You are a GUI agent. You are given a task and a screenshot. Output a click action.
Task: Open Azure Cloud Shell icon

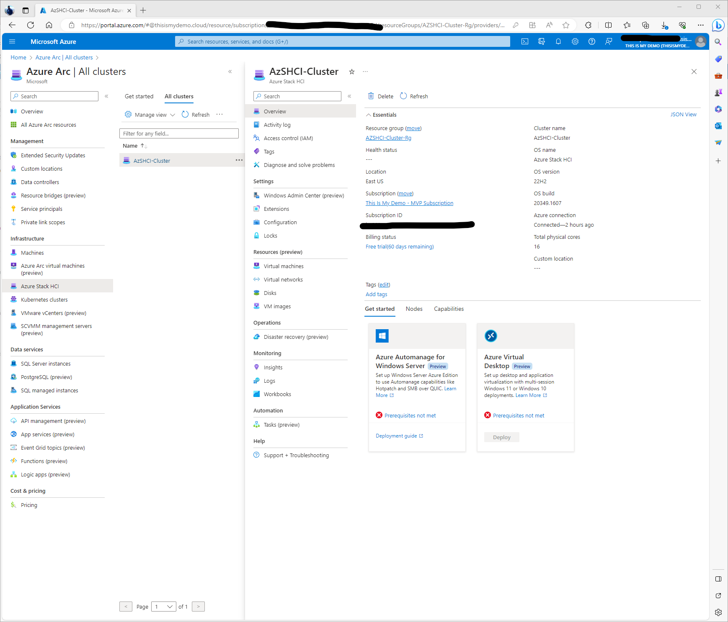click(524, 41)
